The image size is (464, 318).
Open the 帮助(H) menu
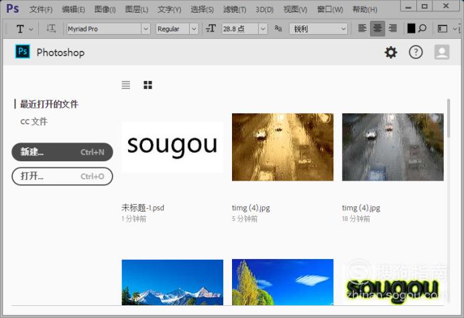[x=365, y=9]
